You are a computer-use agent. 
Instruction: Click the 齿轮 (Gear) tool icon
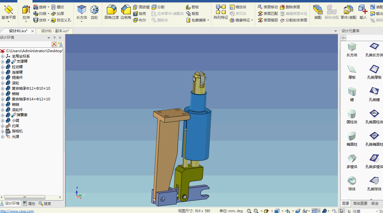(x=94, y=13)
